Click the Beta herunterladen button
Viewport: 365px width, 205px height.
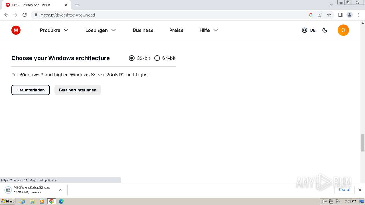coord(78,90)
